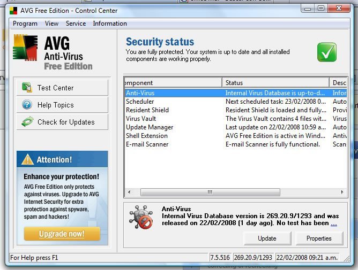Click 'For Help press F1' status text
Viewport: 358px width, 270px height.
tap(34, 258)
